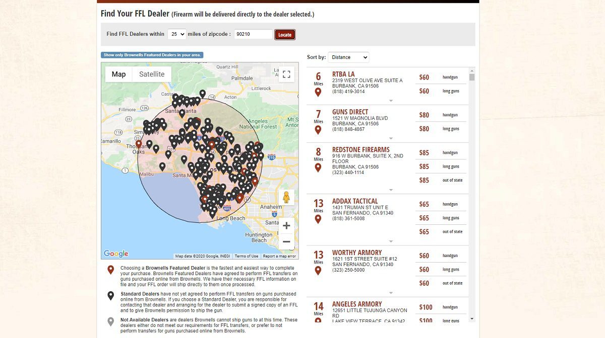This screenshot has width=605, height=338.
Task: Open the Sort by Distance dropdown
Action: pyautogui.click(x=348, y=57)
